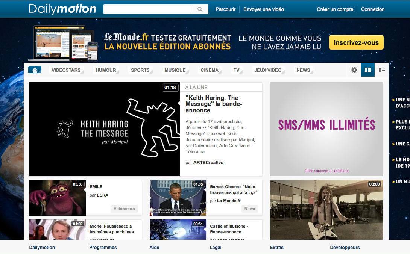Select the Cinéma tab
Screen dimensions: 410x254
click(210, 70)
